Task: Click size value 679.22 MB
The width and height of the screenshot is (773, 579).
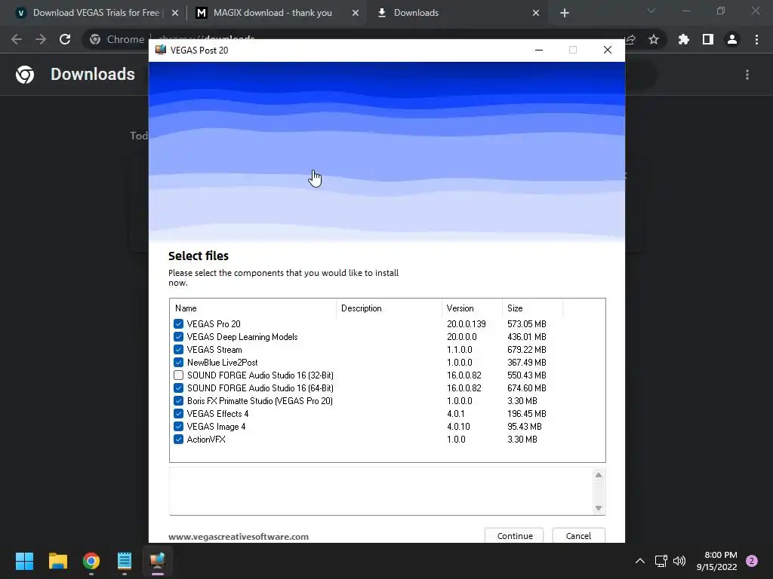Action: pyautogui.click(x=526, y=350)
